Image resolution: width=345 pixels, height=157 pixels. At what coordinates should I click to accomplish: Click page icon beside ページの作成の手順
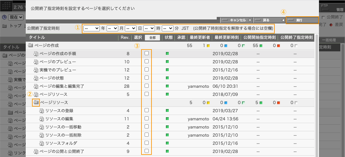coord(36,54)
